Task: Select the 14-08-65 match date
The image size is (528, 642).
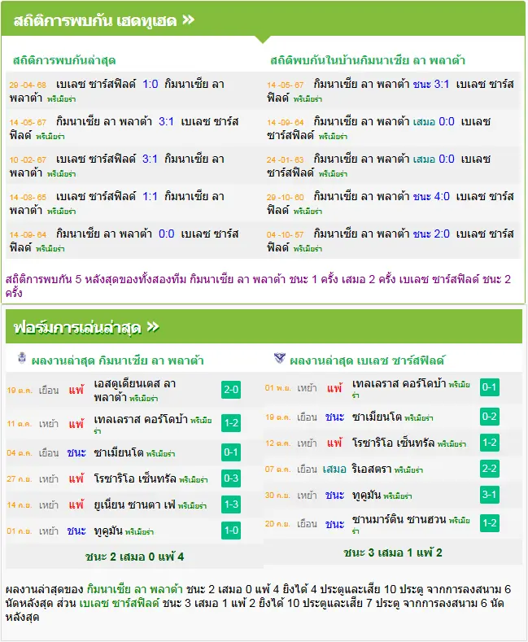Action: pos(28,197)
